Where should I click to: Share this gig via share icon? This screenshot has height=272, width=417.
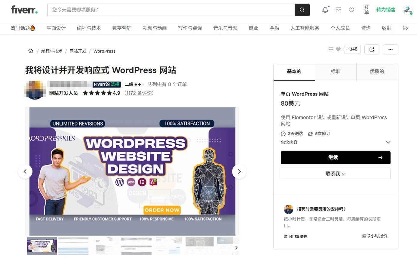click(x=372, y=49)
